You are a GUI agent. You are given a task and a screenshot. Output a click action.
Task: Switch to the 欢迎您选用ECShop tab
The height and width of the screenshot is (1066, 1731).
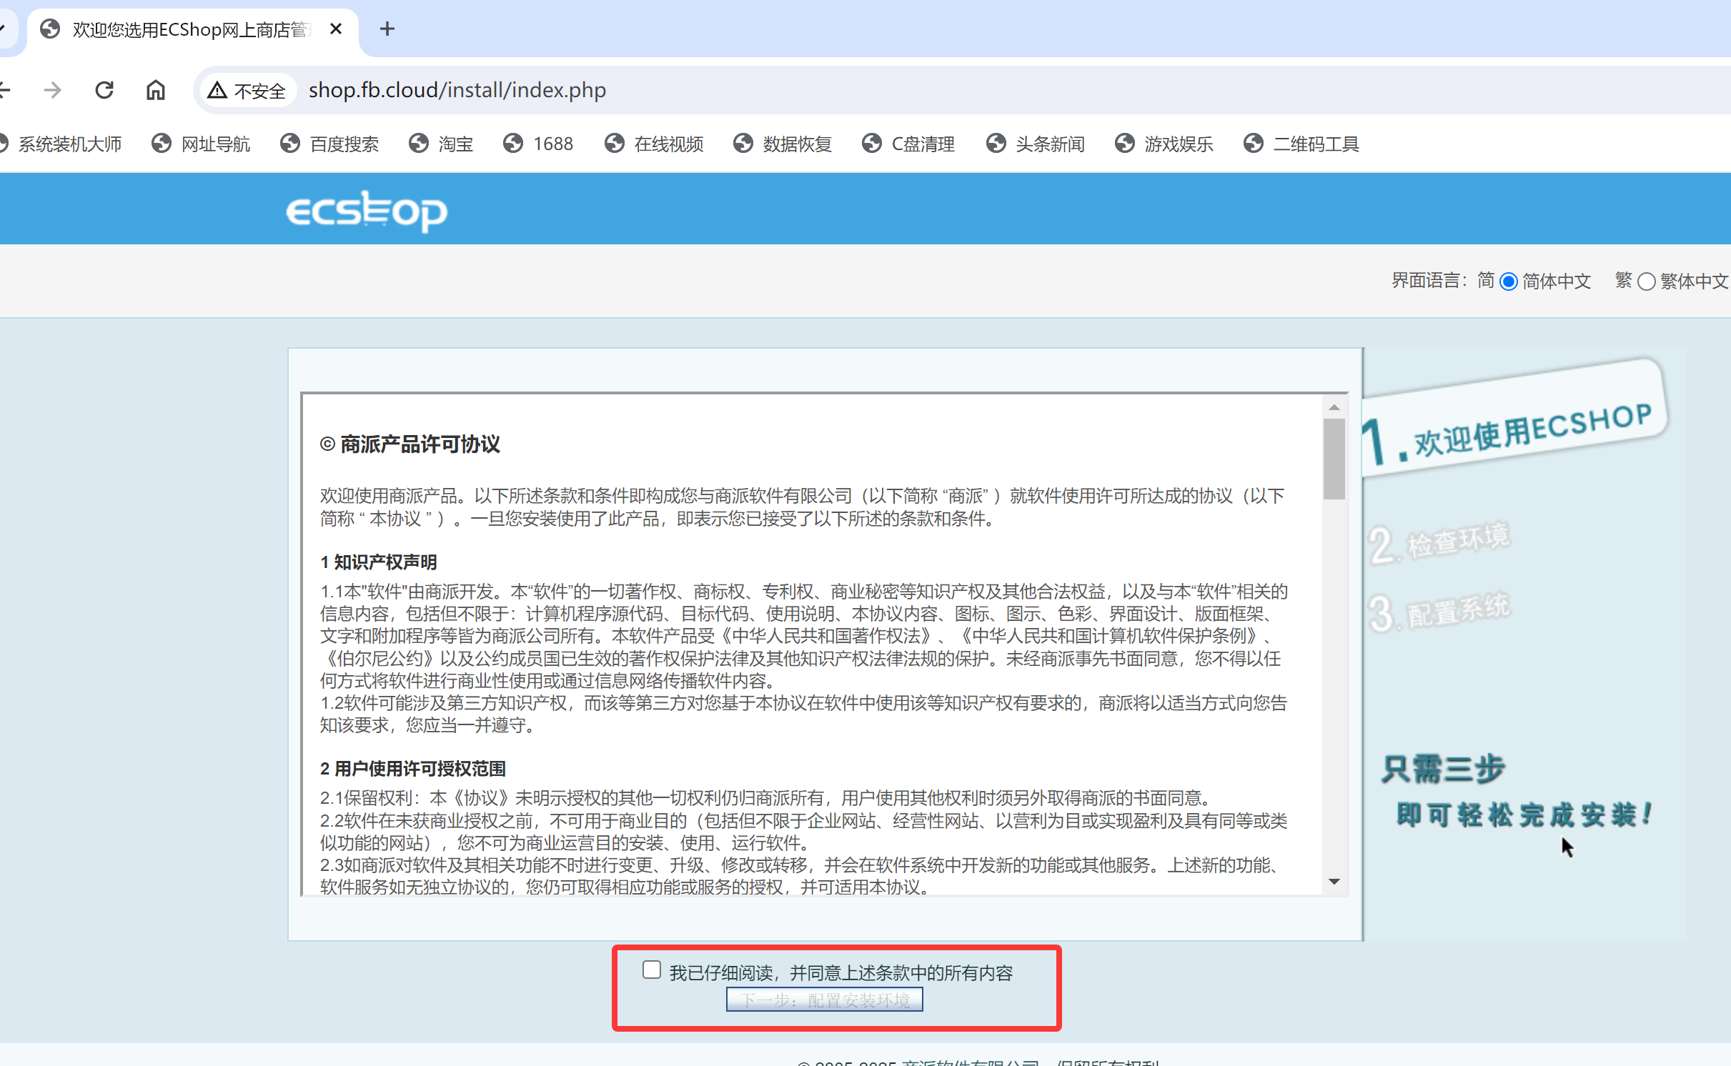click(193, 29)
